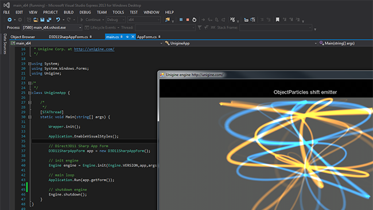The image size is (373, 210).
Task: Pause execution with Break All icon
Action: [x=181, y=20]
